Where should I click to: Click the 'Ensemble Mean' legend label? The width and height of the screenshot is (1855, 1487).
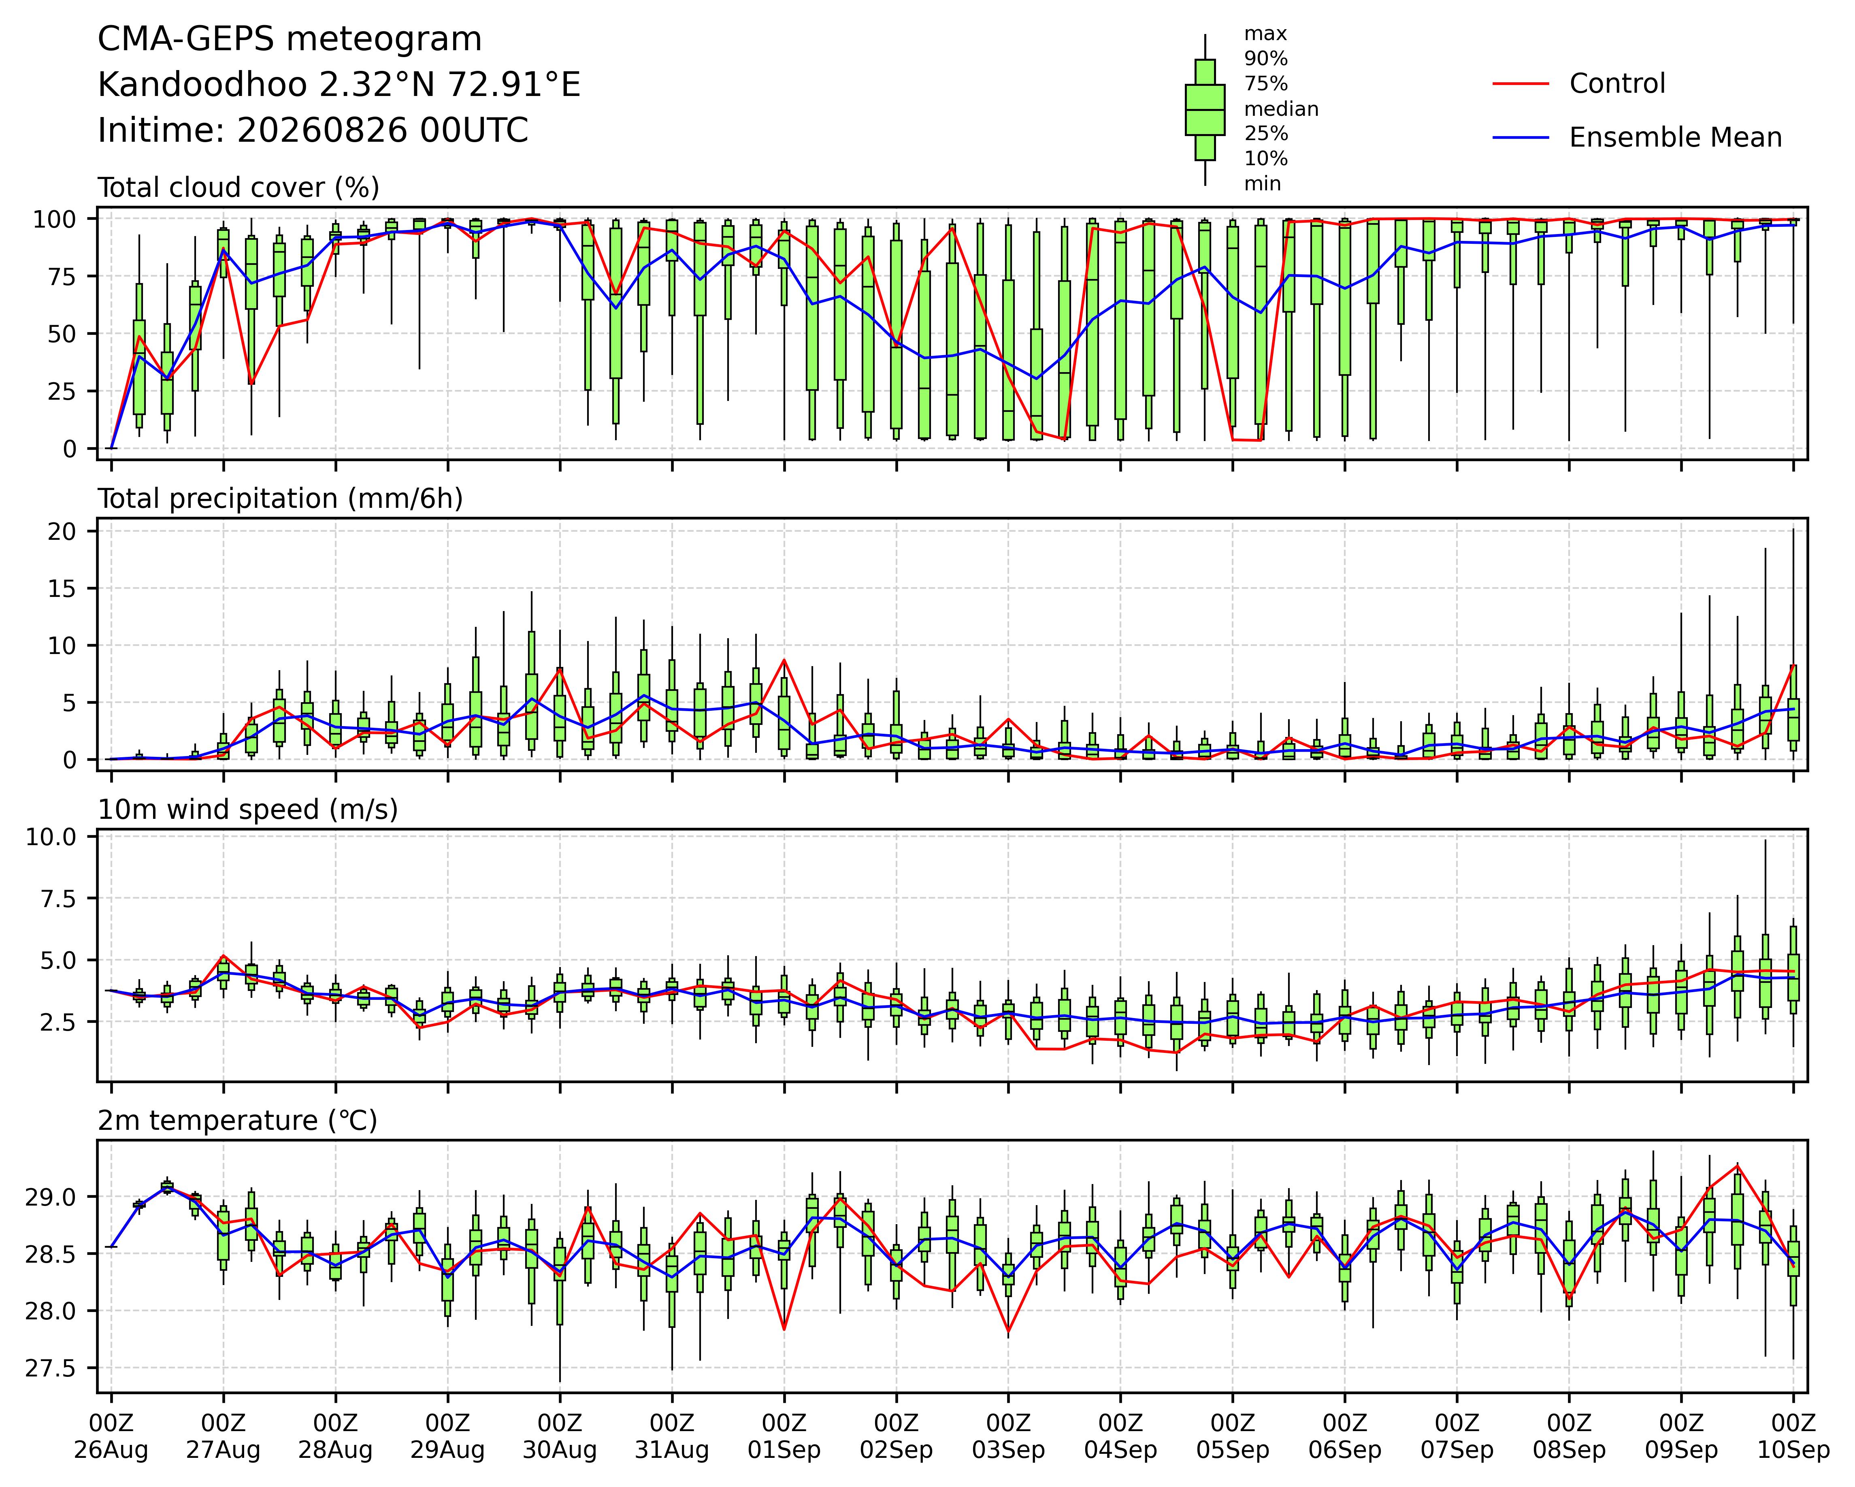[1675, 138]
